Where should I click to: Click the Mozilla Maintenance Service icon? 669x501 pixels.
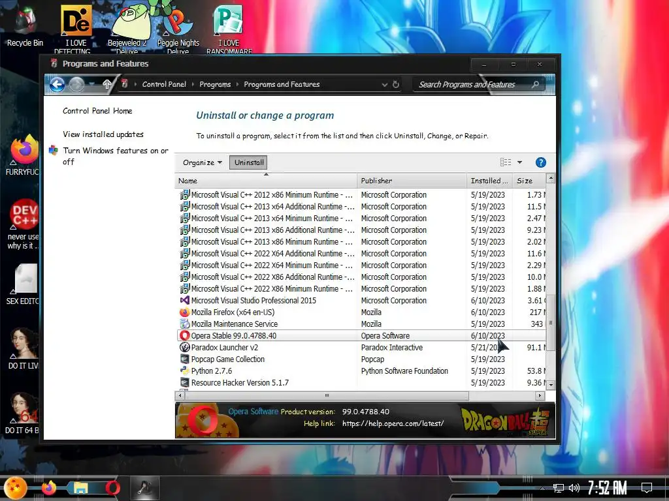coord(184,324)
